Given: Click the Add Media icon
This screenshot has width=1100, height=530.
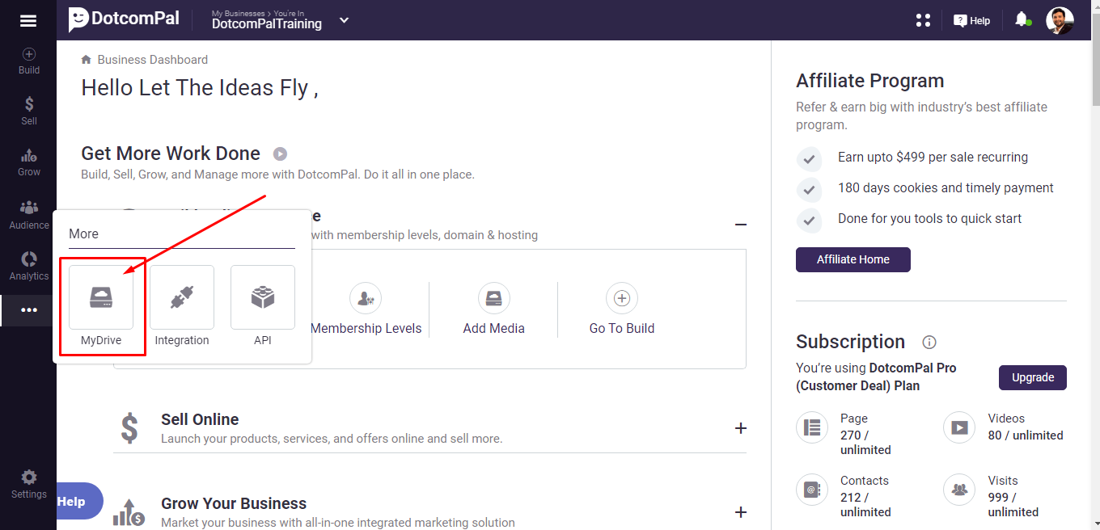Looking at the screenshot, I should (493, 299).
